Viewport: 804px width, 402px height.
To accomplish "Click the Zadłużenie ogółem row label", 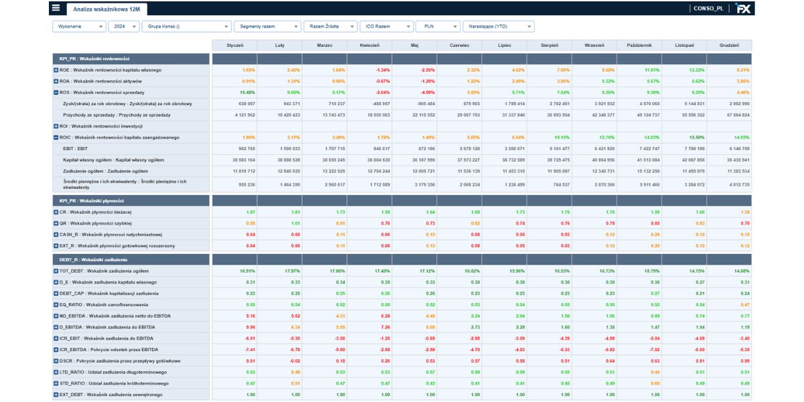I will click(x=105, y=171).
